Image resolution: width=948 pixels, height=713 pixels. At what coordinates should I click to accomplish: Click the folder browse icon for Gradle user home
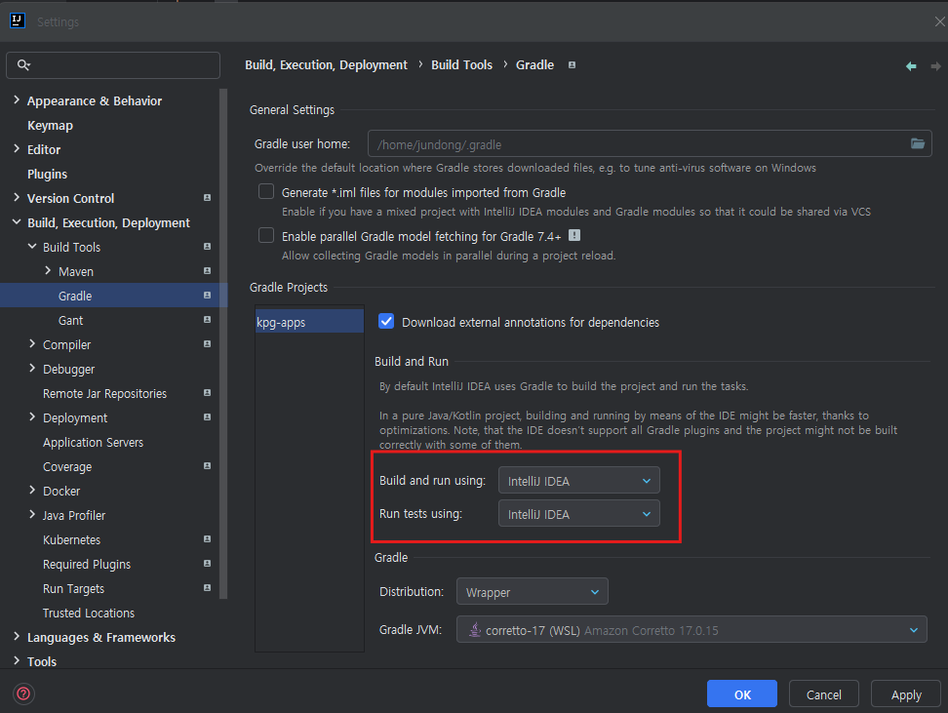[x=917, y=144]
